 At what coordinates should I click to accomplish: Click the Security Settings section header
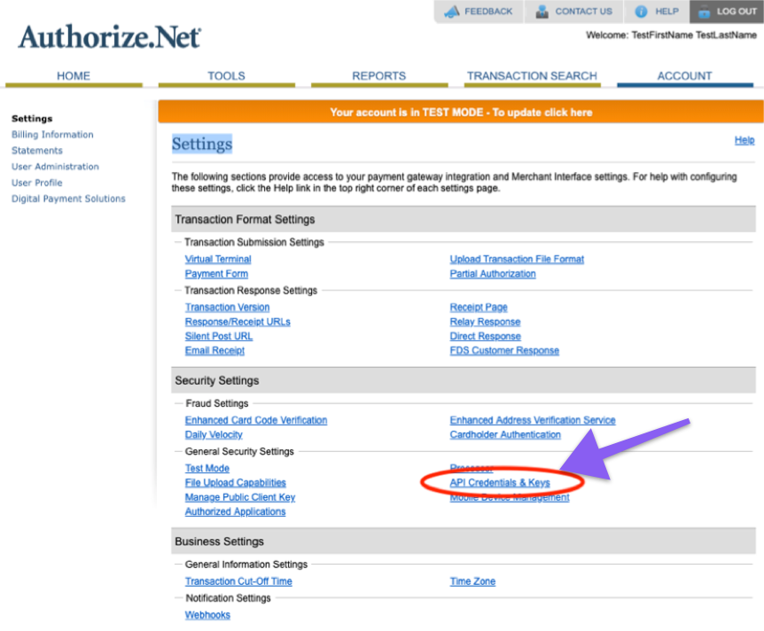(464, 380)
